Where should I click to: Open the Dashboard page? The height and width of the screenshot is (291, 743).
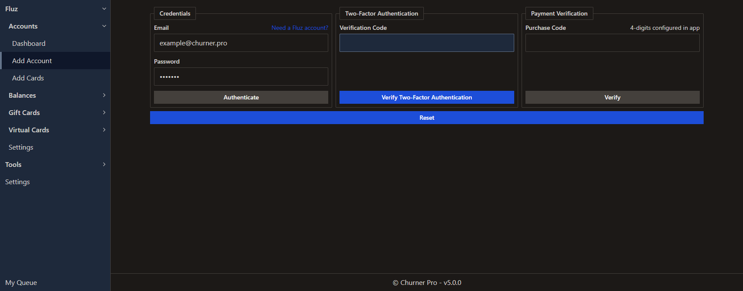(29, 43)
